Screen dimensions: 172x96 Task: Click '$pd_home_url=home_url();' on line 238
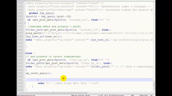tap(44, 37)
